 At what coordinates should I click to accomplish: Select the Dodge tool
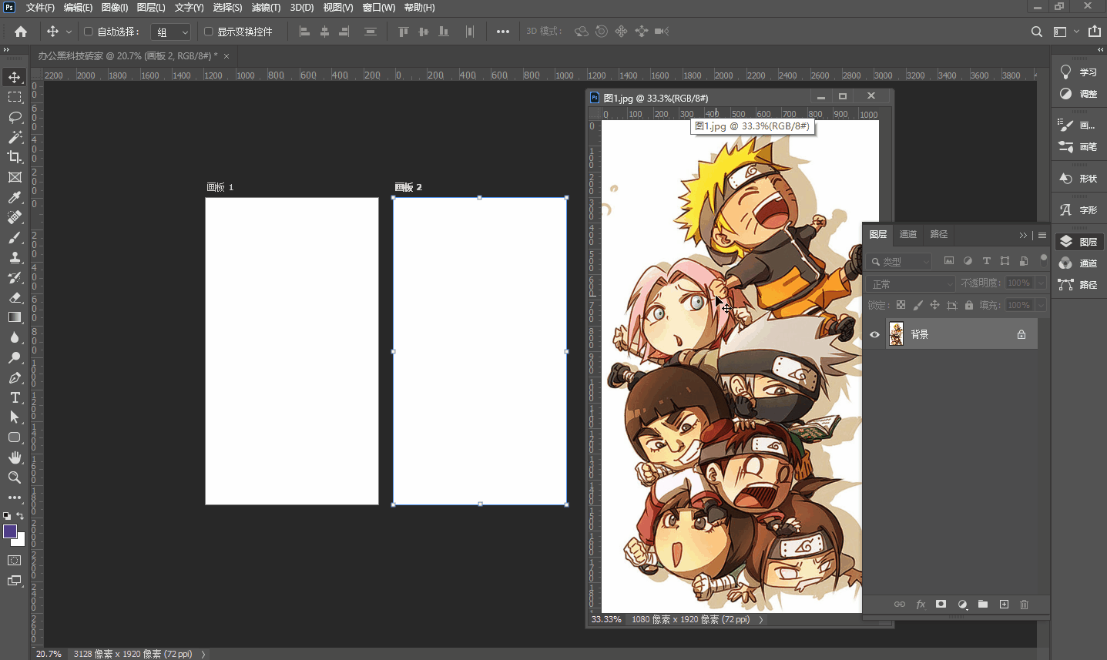pyautogui.click(x=15, y=357)
